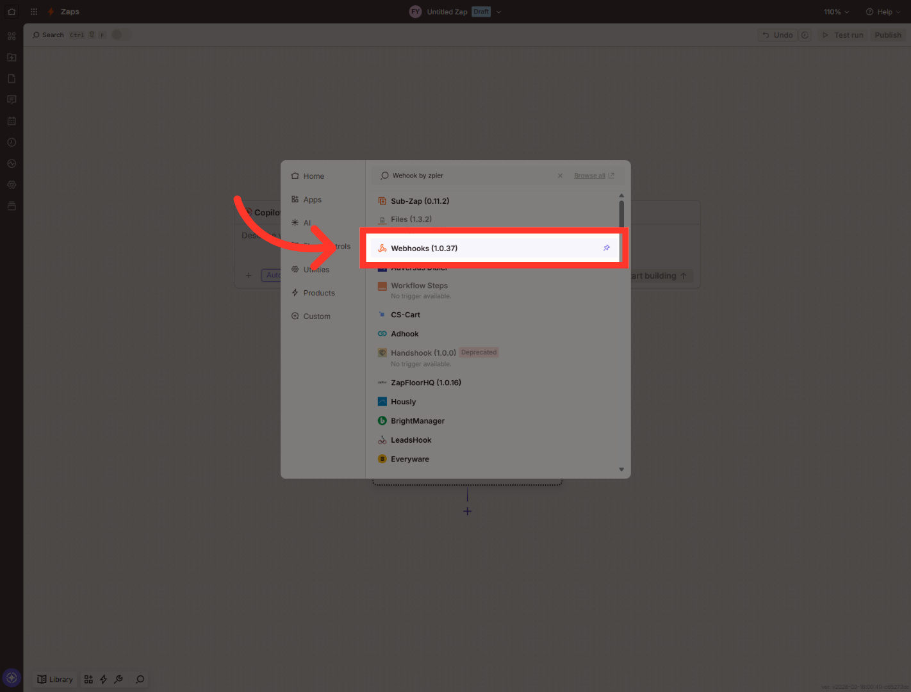Open the Home tab in app picker
Screen dimensions: 911x692
(x=308, y=176)
